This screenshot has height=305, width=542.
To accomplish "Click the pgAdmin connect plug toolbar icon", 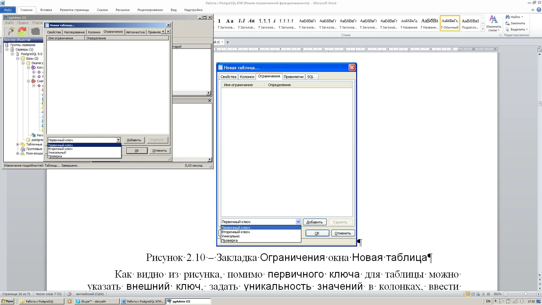I will 11,31.
